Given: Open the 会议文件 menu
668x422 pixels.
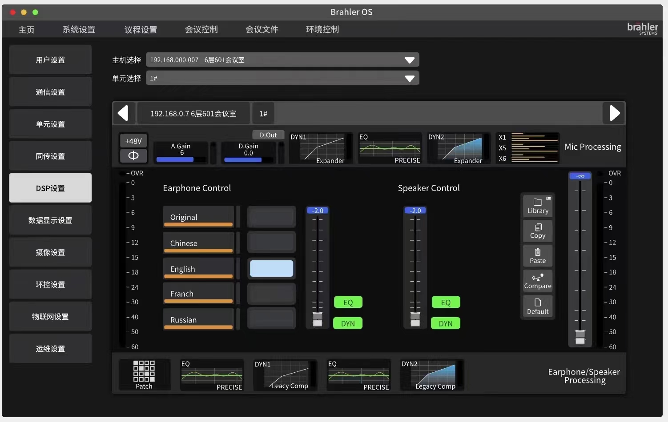Looking at the screenshot, I should click(x=262, y=29).
